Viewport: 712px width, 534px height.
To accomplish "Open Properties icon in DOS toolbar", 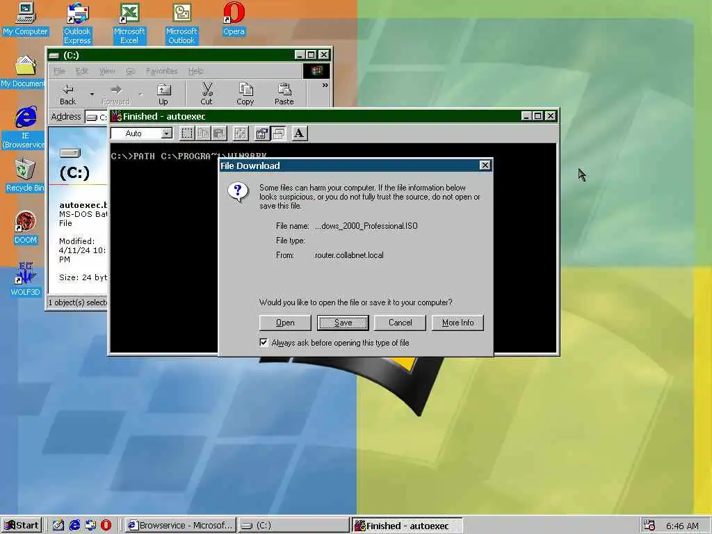I will click(x=262, y=133).
